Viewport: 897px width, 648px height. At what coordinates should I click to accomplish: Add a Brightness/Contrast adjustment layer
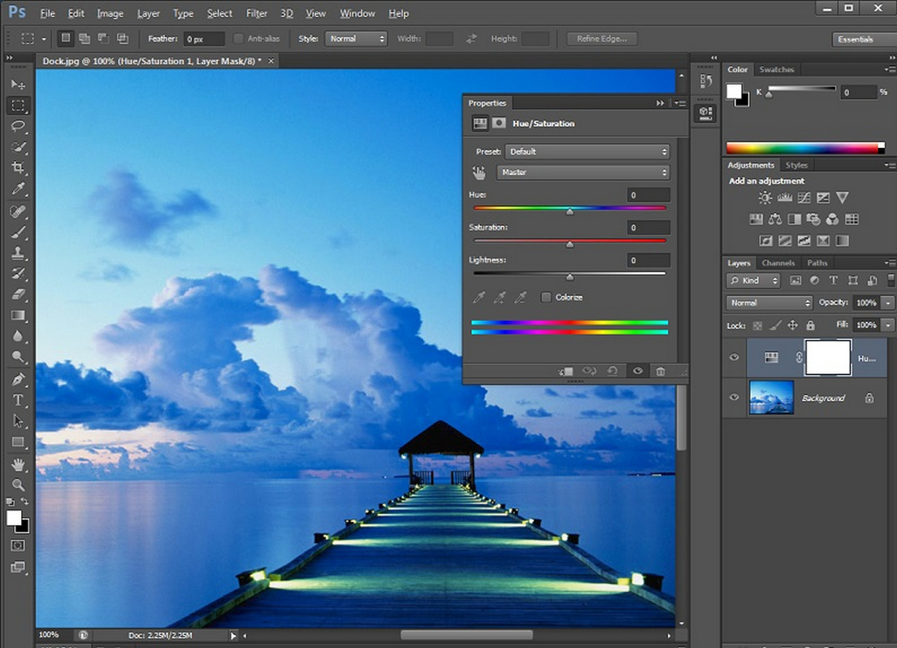[765, 198]
